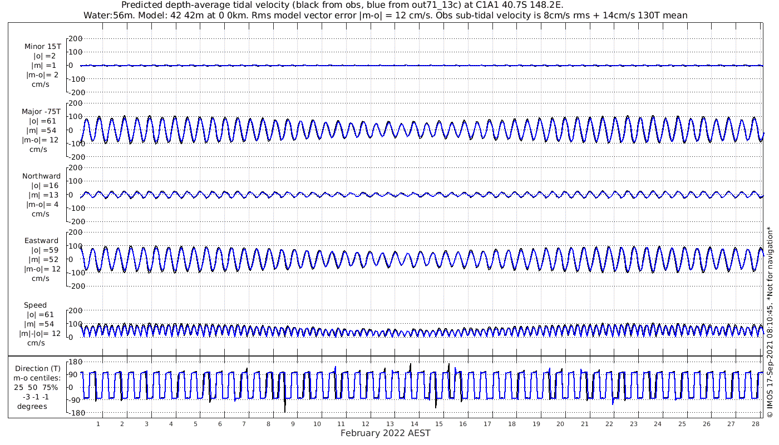Click the '-180' tick of the Direction panel
This screenshot has height=445, width=779.
pos(75,413)
